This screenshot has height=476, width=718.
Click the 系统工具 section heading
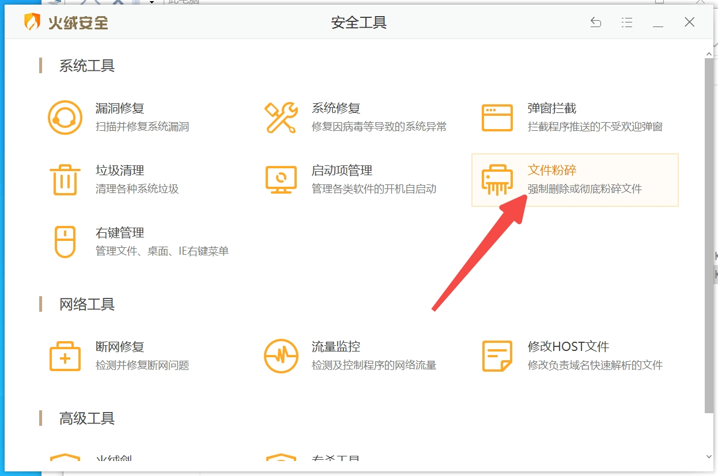pyautogui.click(x=87, y=66)
